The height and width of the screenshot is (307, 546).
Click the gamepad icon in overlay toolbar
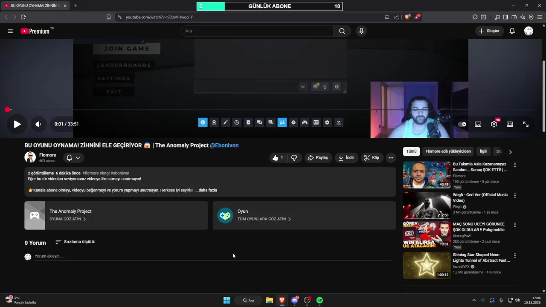(x=305, y=122)
